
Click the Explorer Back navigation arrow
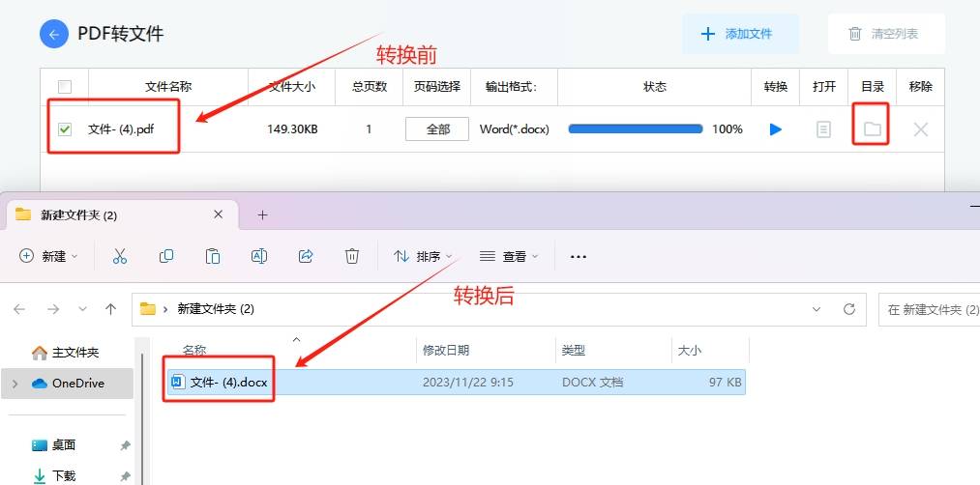19,309
